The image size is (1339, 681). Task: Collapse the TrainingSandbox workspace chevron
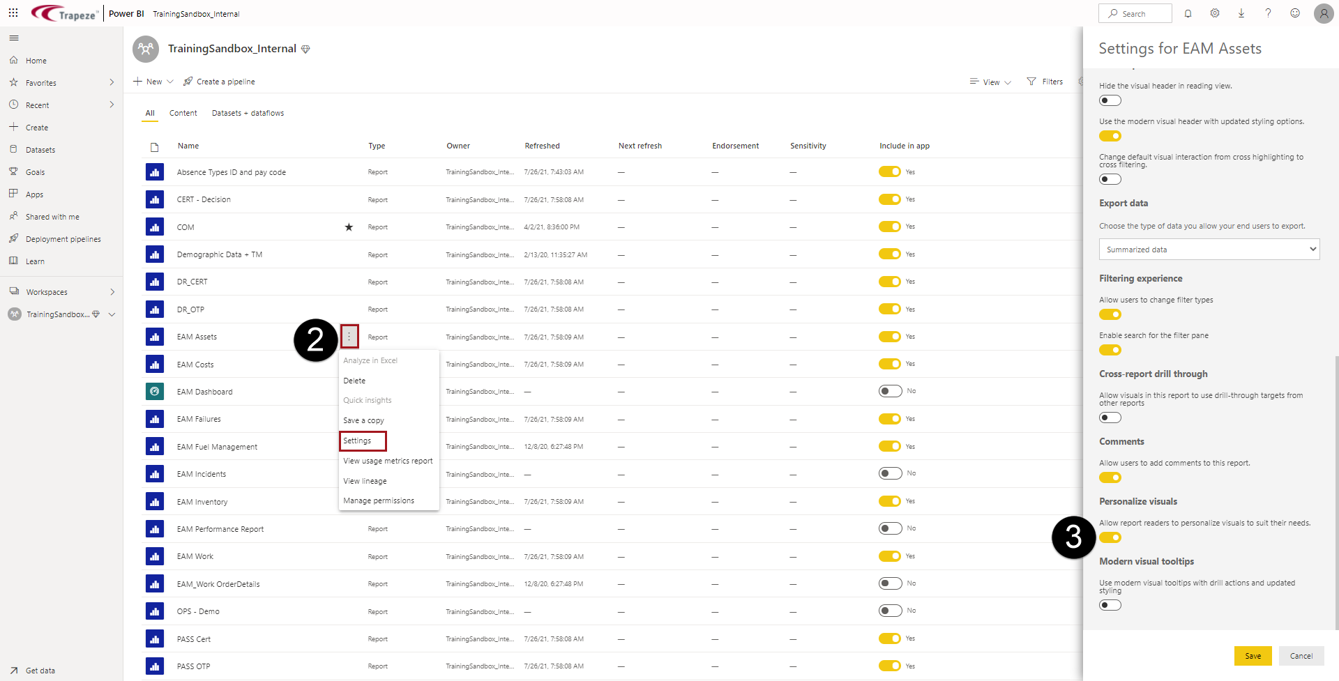(x=112, y=314)
